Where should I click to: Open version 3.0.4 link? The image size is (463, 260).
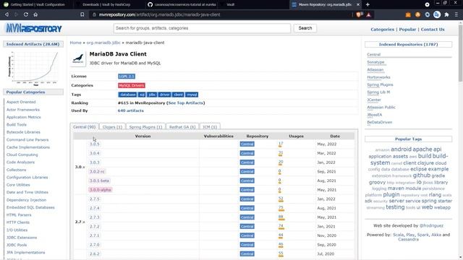click(95, 153)
